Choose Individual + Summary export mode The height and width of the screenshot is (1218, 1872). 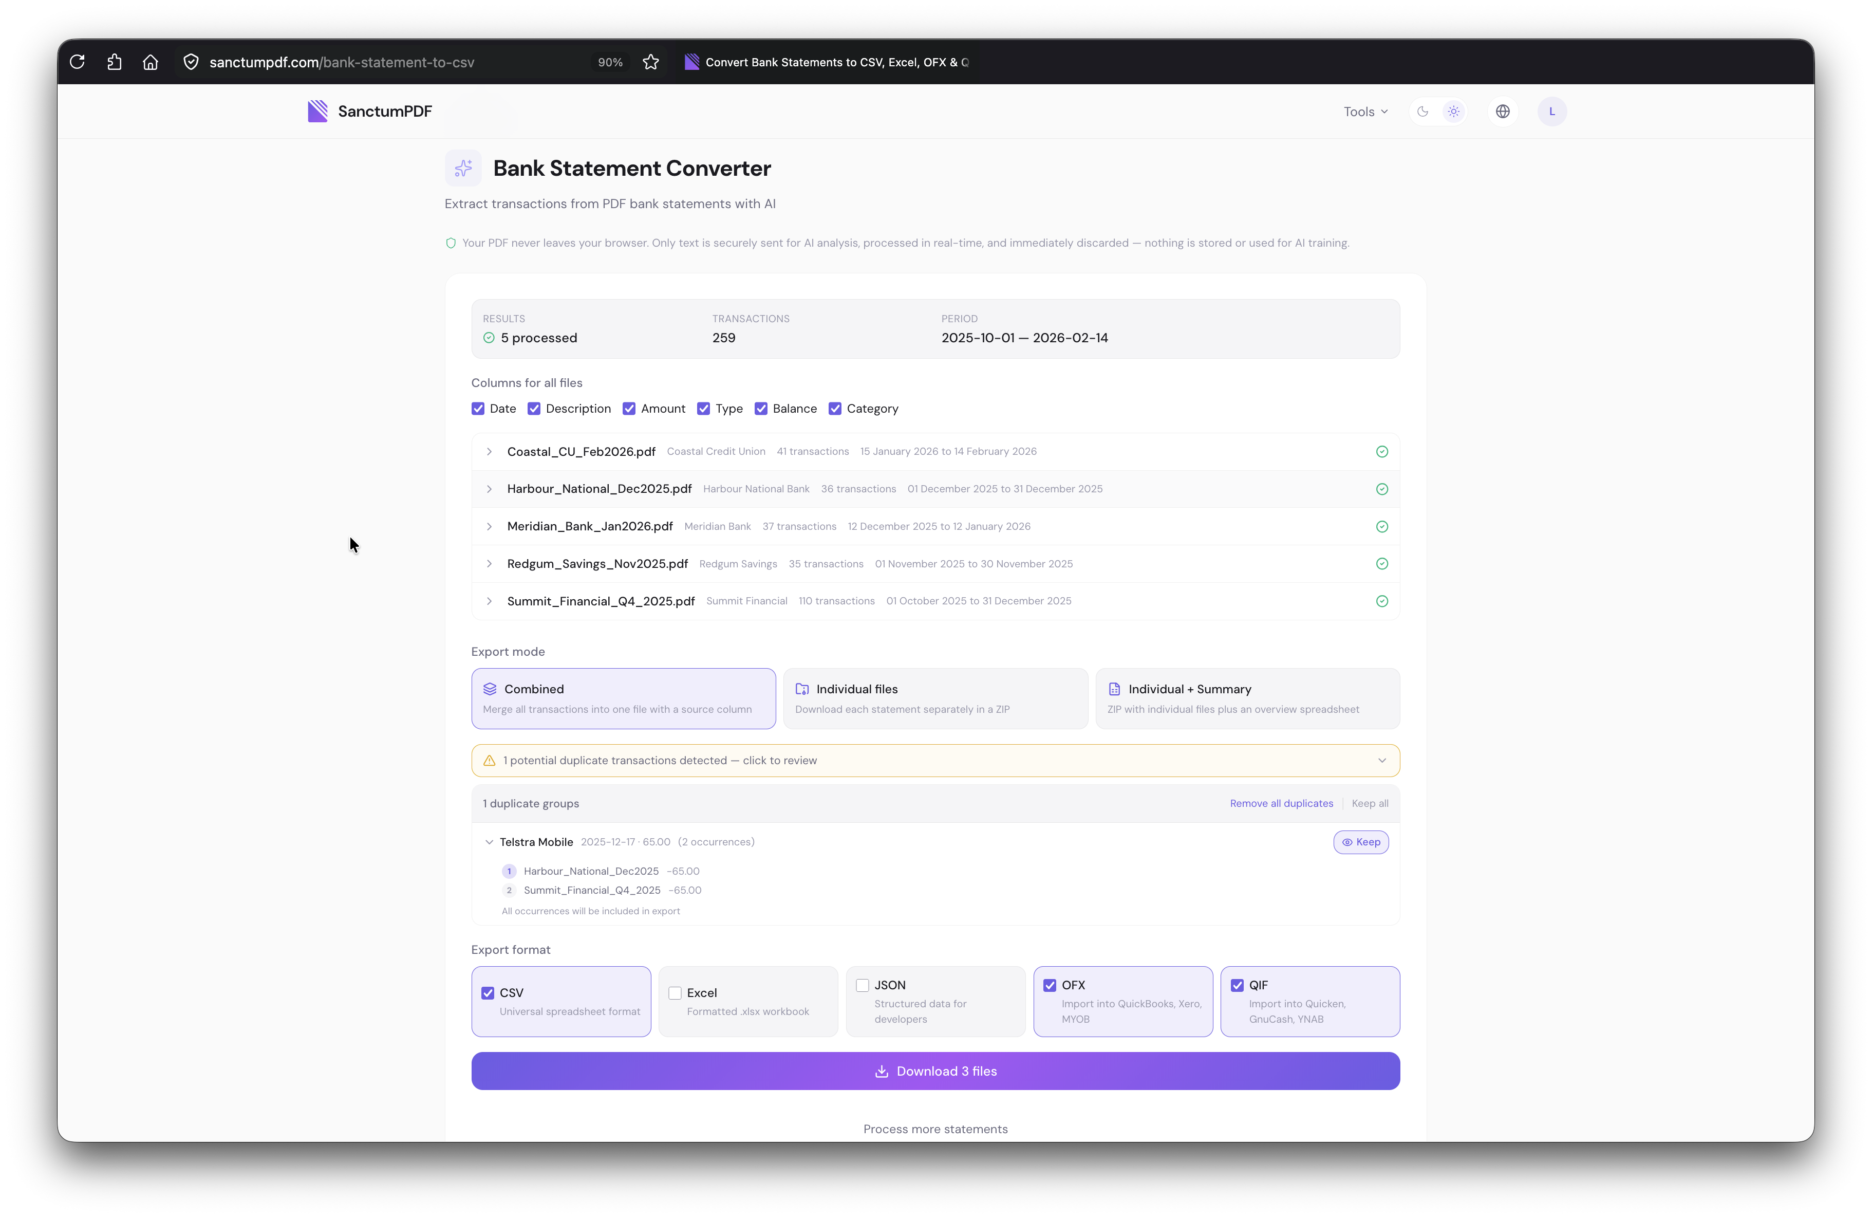(x=1247, y=698)
